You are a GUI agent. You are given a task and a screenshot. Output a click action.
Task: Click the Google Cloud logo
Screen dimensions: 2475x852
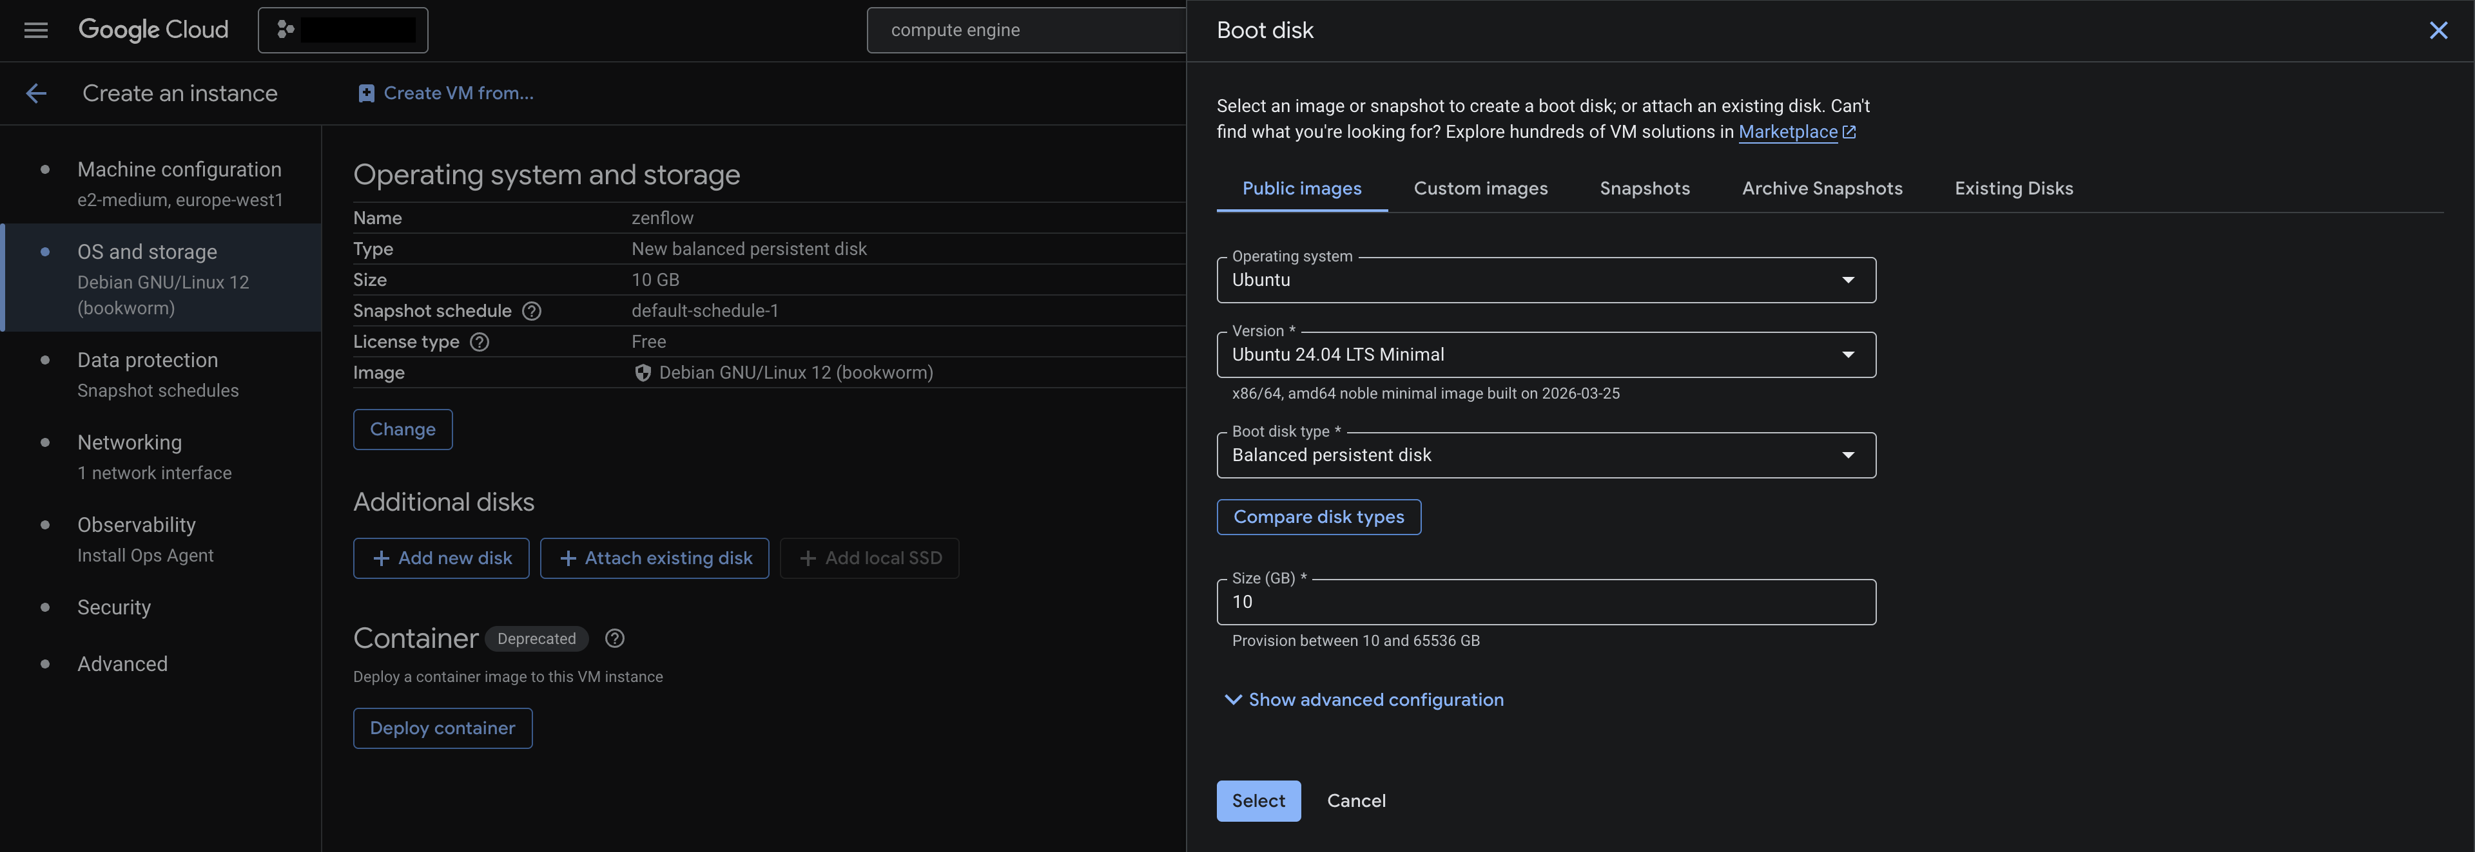pyautogui.click(x=154, y=30)
